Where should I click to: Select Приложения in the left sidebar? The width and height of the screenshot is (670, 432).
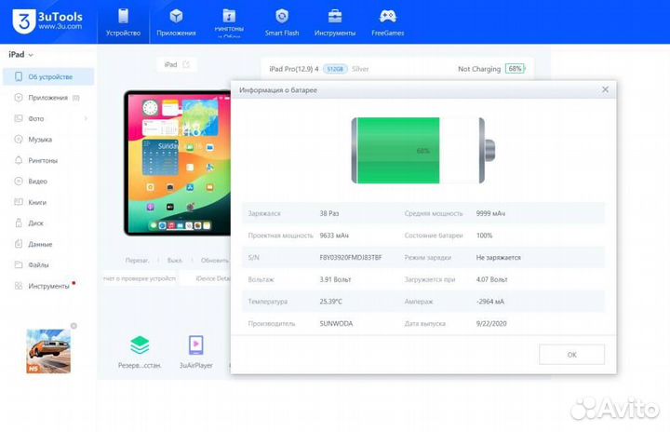pos(48,98)
